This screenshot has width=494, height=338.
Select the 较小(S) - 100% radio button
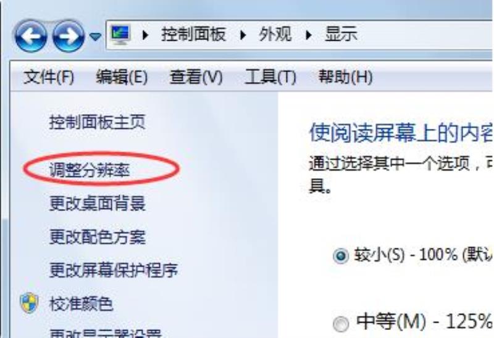point(341,255)
